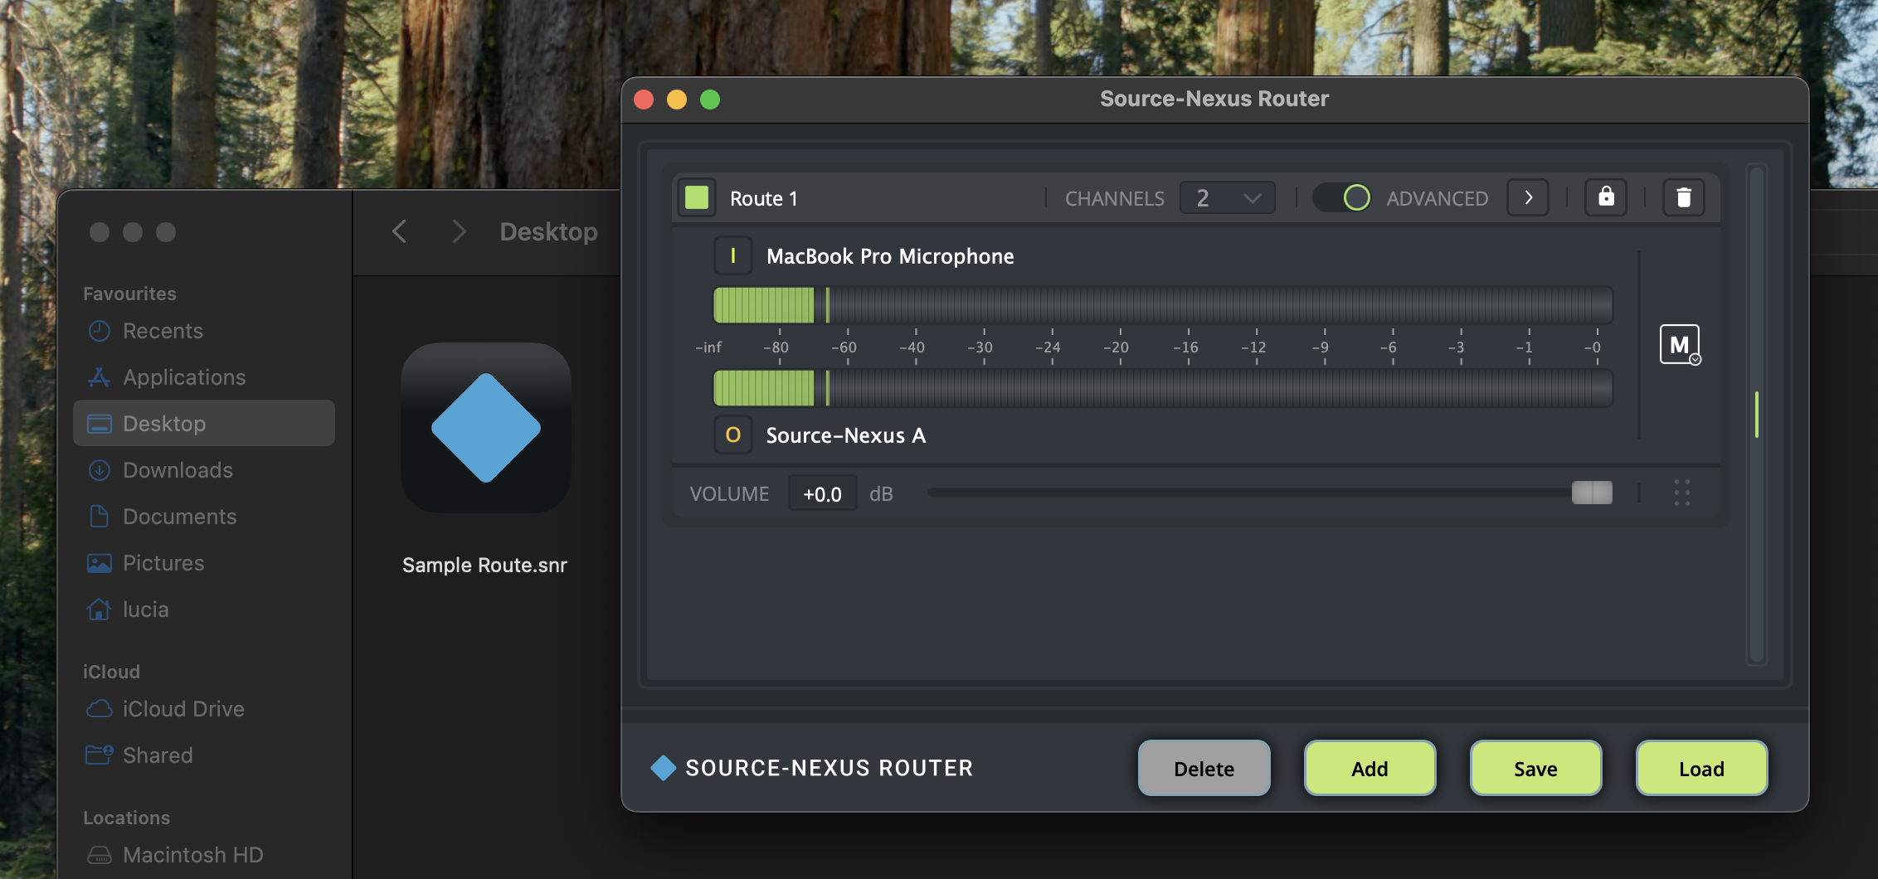The image size is (1878, 879).
Task: Click the volume slider handle
Action: 1592,493
